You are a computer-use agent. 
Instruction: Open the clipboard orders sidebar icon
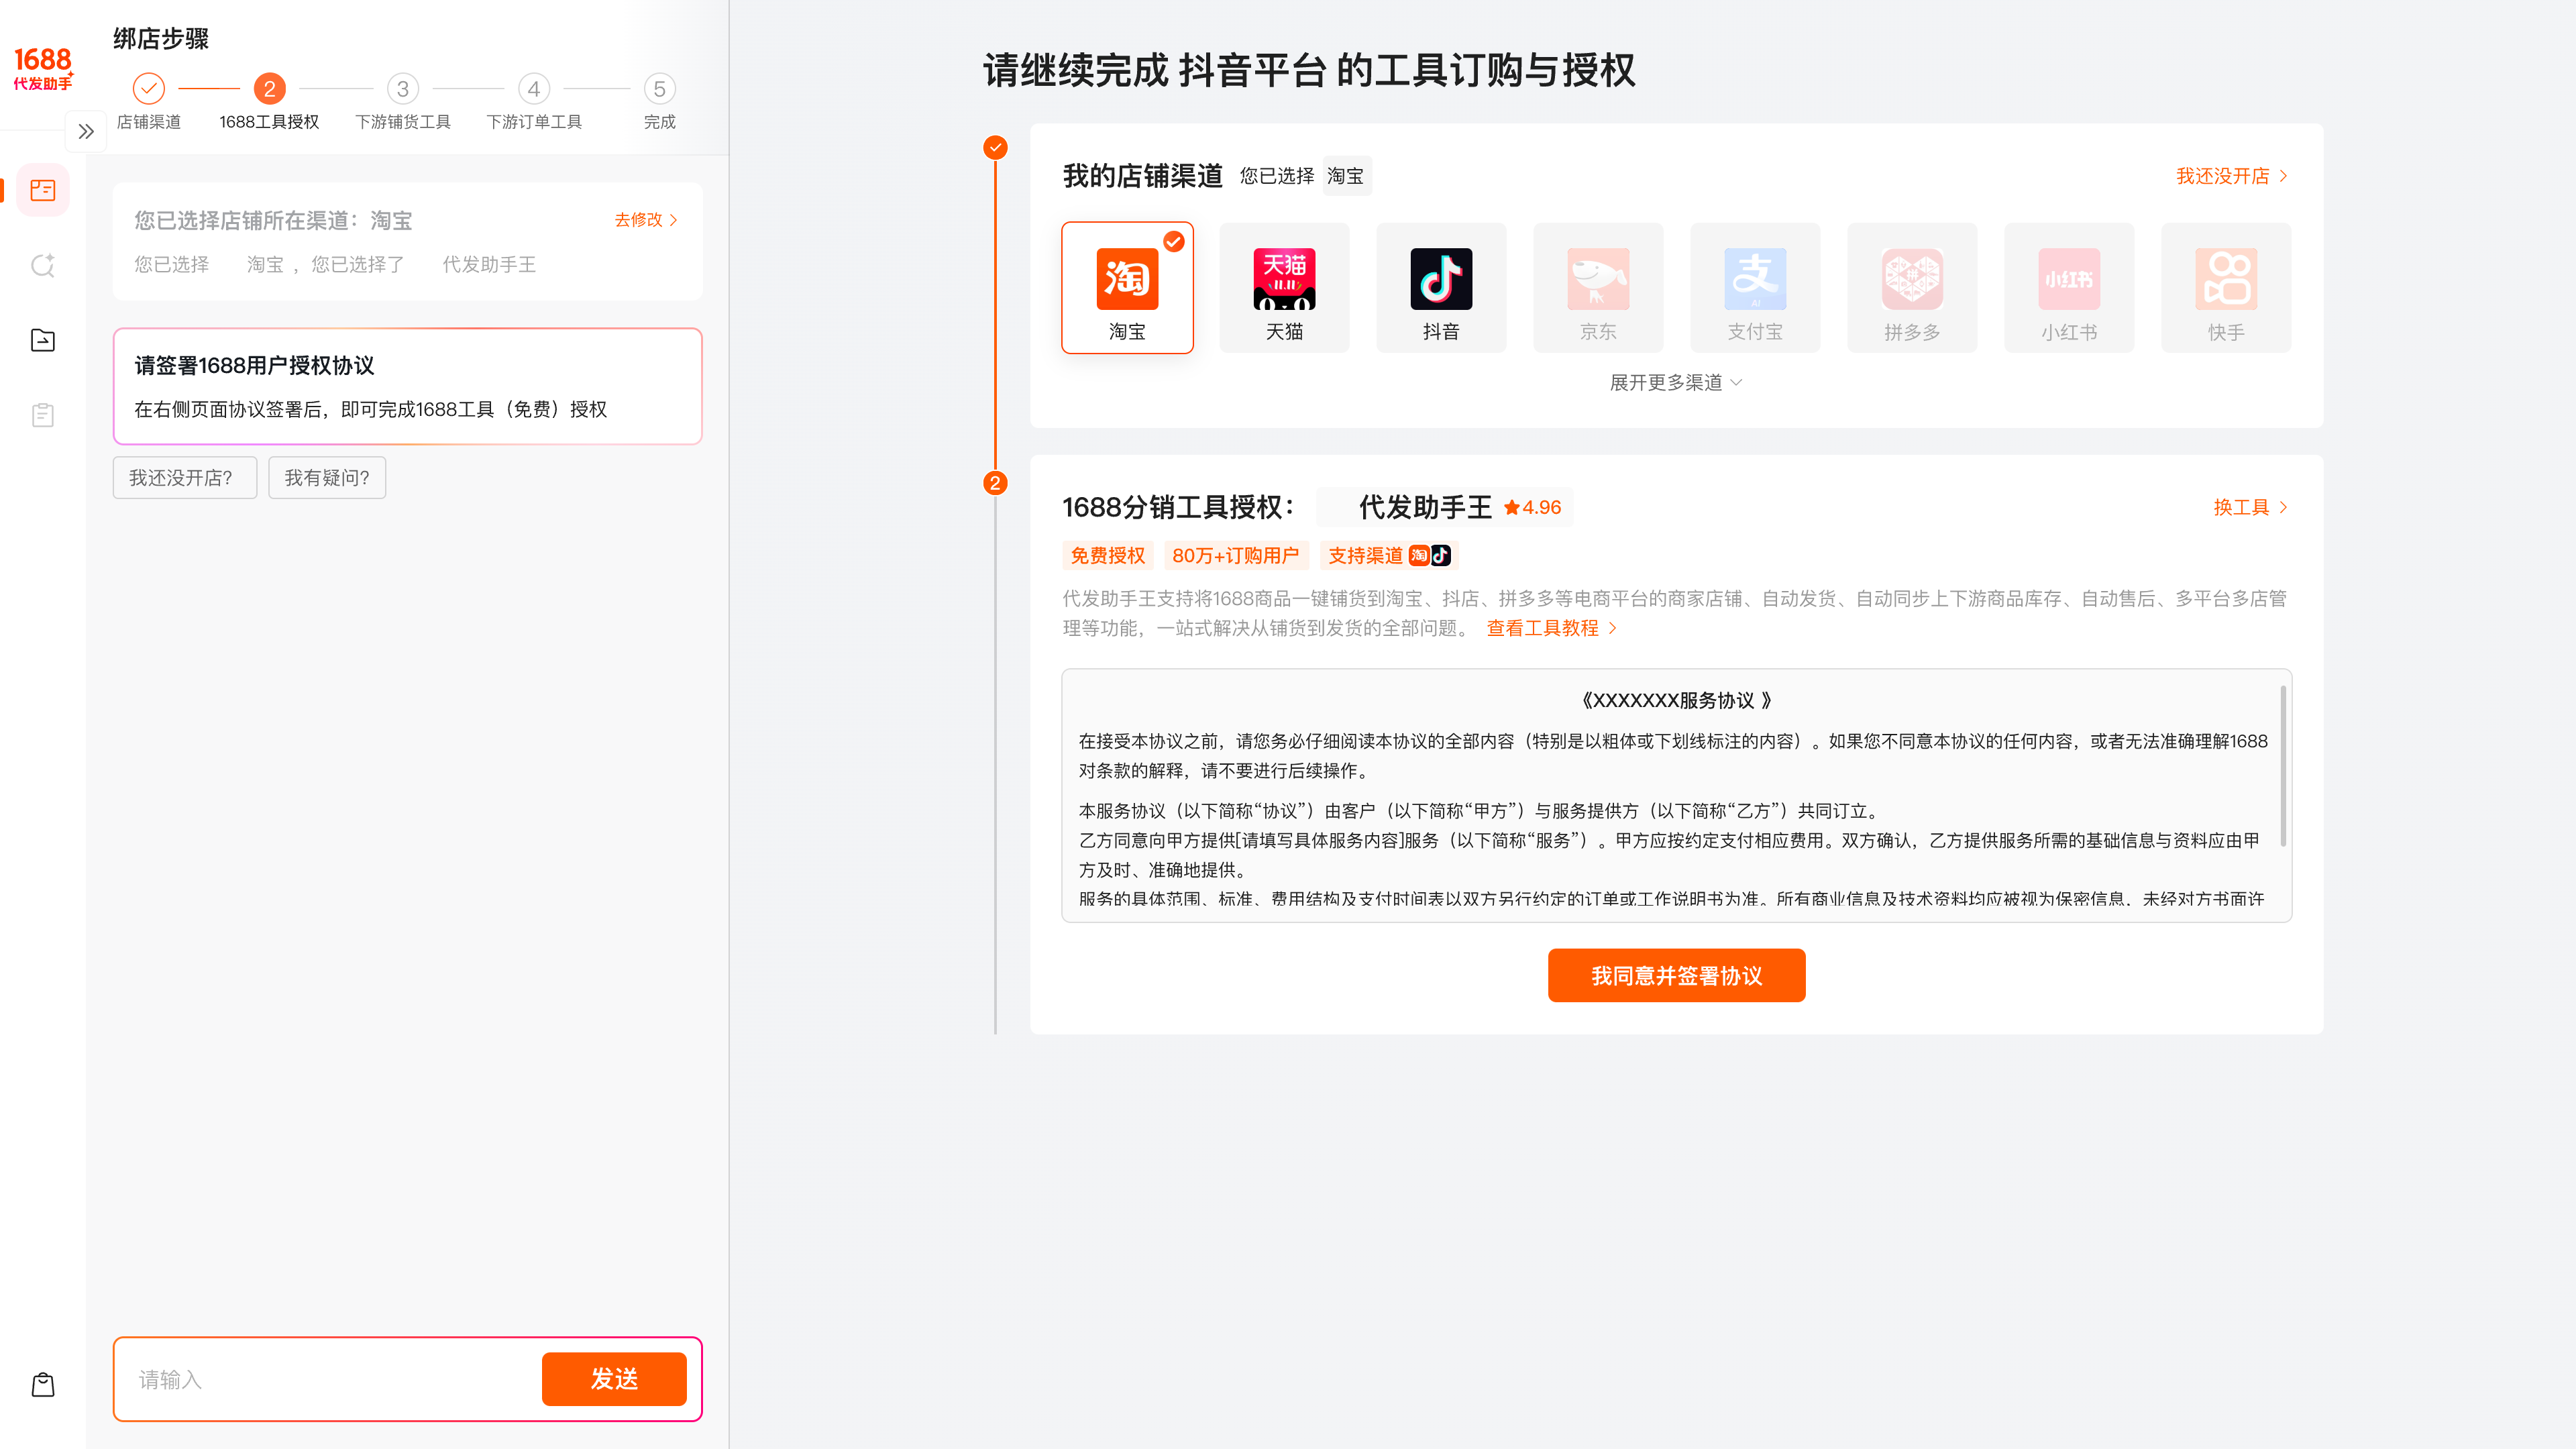[x=43, y=415]
